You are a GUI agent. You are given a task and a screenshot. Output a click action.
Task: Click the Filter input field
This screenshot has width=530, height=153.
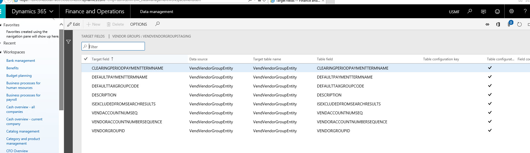tap(113, 46)
